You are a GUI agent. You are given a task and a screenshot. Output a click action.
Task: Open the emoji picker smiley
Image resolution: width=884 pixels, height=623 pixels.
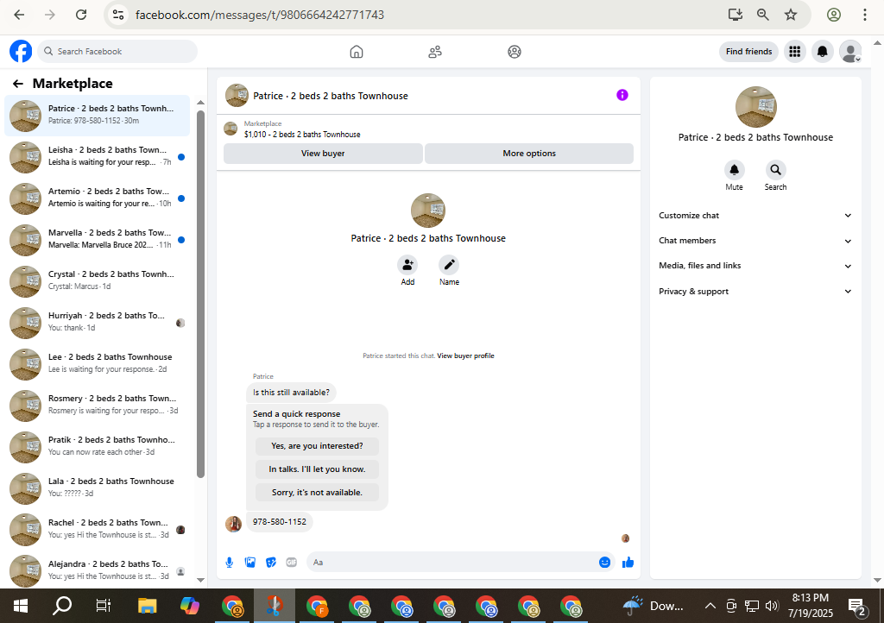pos(604,562)
